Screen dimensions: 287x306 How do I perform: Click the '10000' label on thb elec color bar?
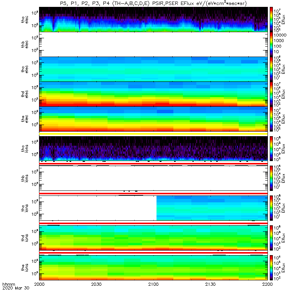[280, 35]
